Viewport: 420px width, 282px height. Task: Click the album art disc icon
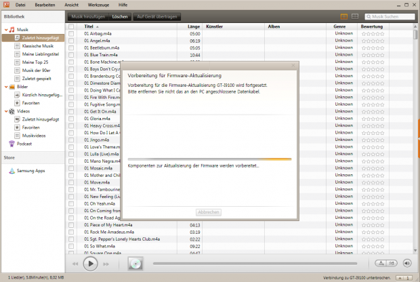pyautogui.click(x=135, y=263)
